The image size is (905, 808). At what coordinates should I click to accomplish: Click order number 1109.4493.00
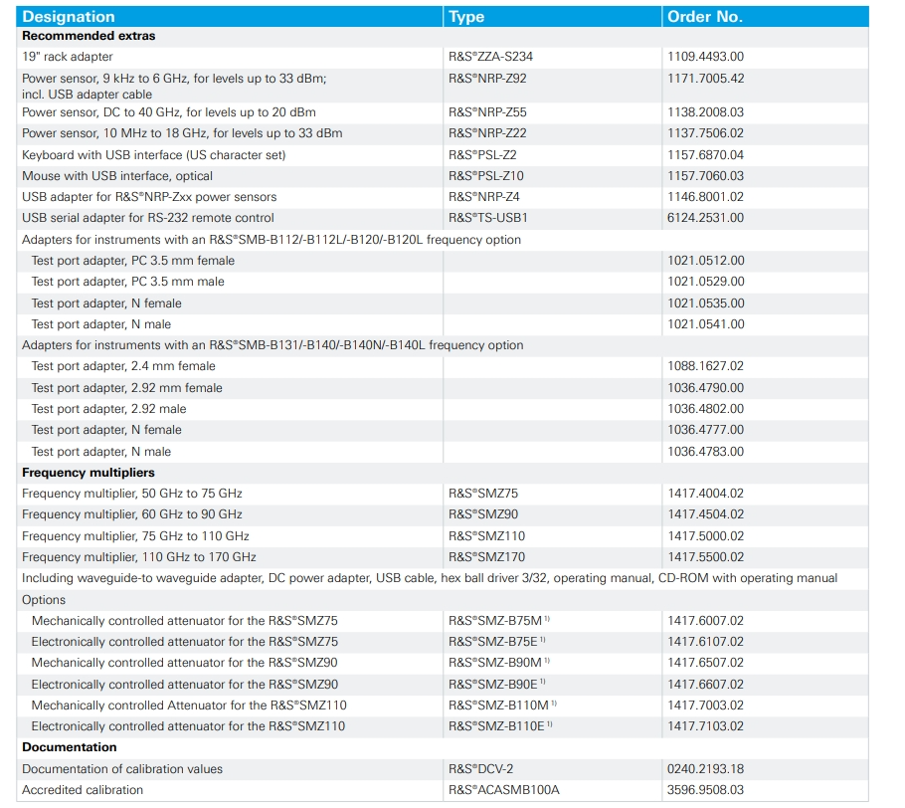point(706,57)
